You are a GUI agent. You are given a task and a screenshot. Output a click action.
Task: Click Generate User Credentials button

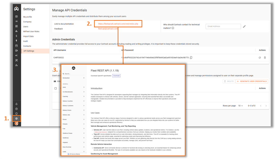(x=252, y=81)
